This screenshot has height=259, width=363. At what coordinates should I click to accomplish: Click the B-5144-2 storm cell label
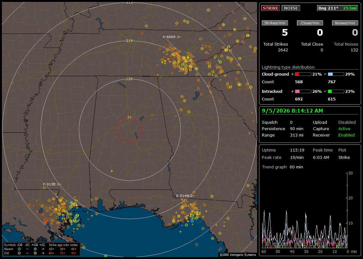click(185, 196)
